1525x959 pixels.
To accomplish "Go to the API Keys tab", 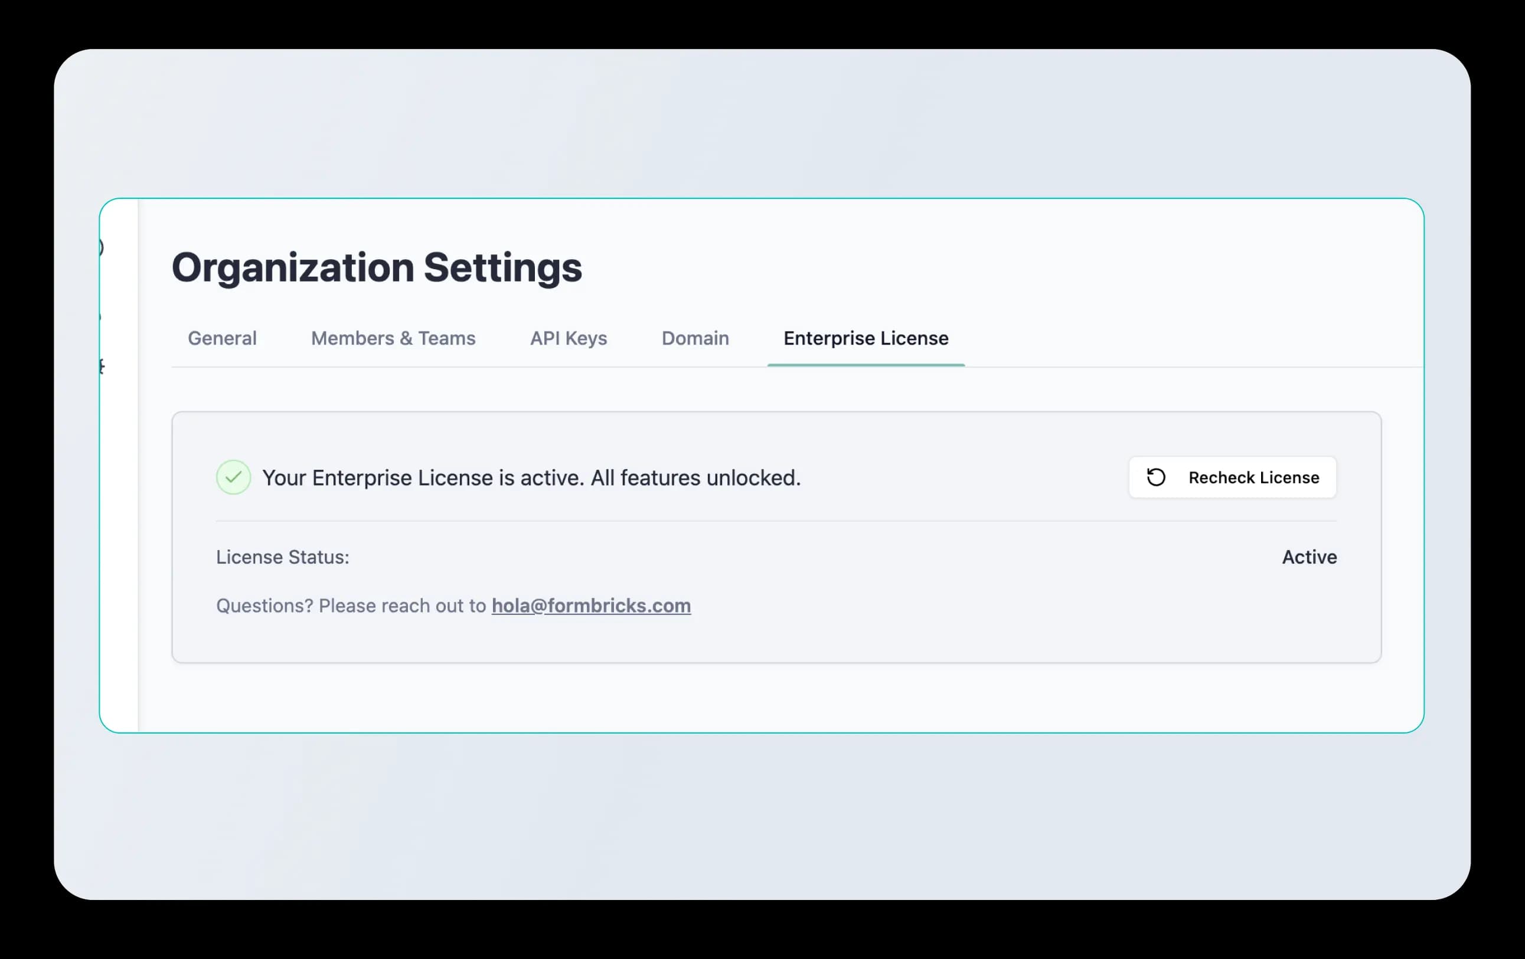I will click(568, 338).
